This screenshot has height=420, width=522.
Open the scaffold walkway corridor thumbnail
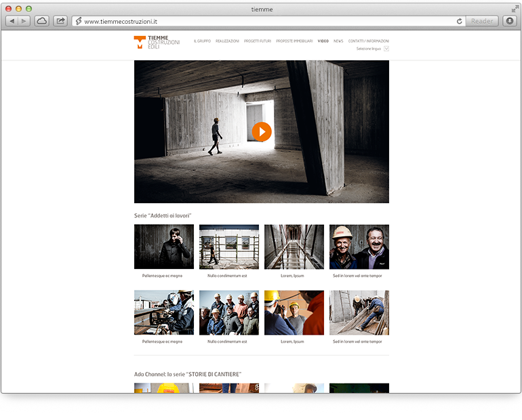coord(294,247)
